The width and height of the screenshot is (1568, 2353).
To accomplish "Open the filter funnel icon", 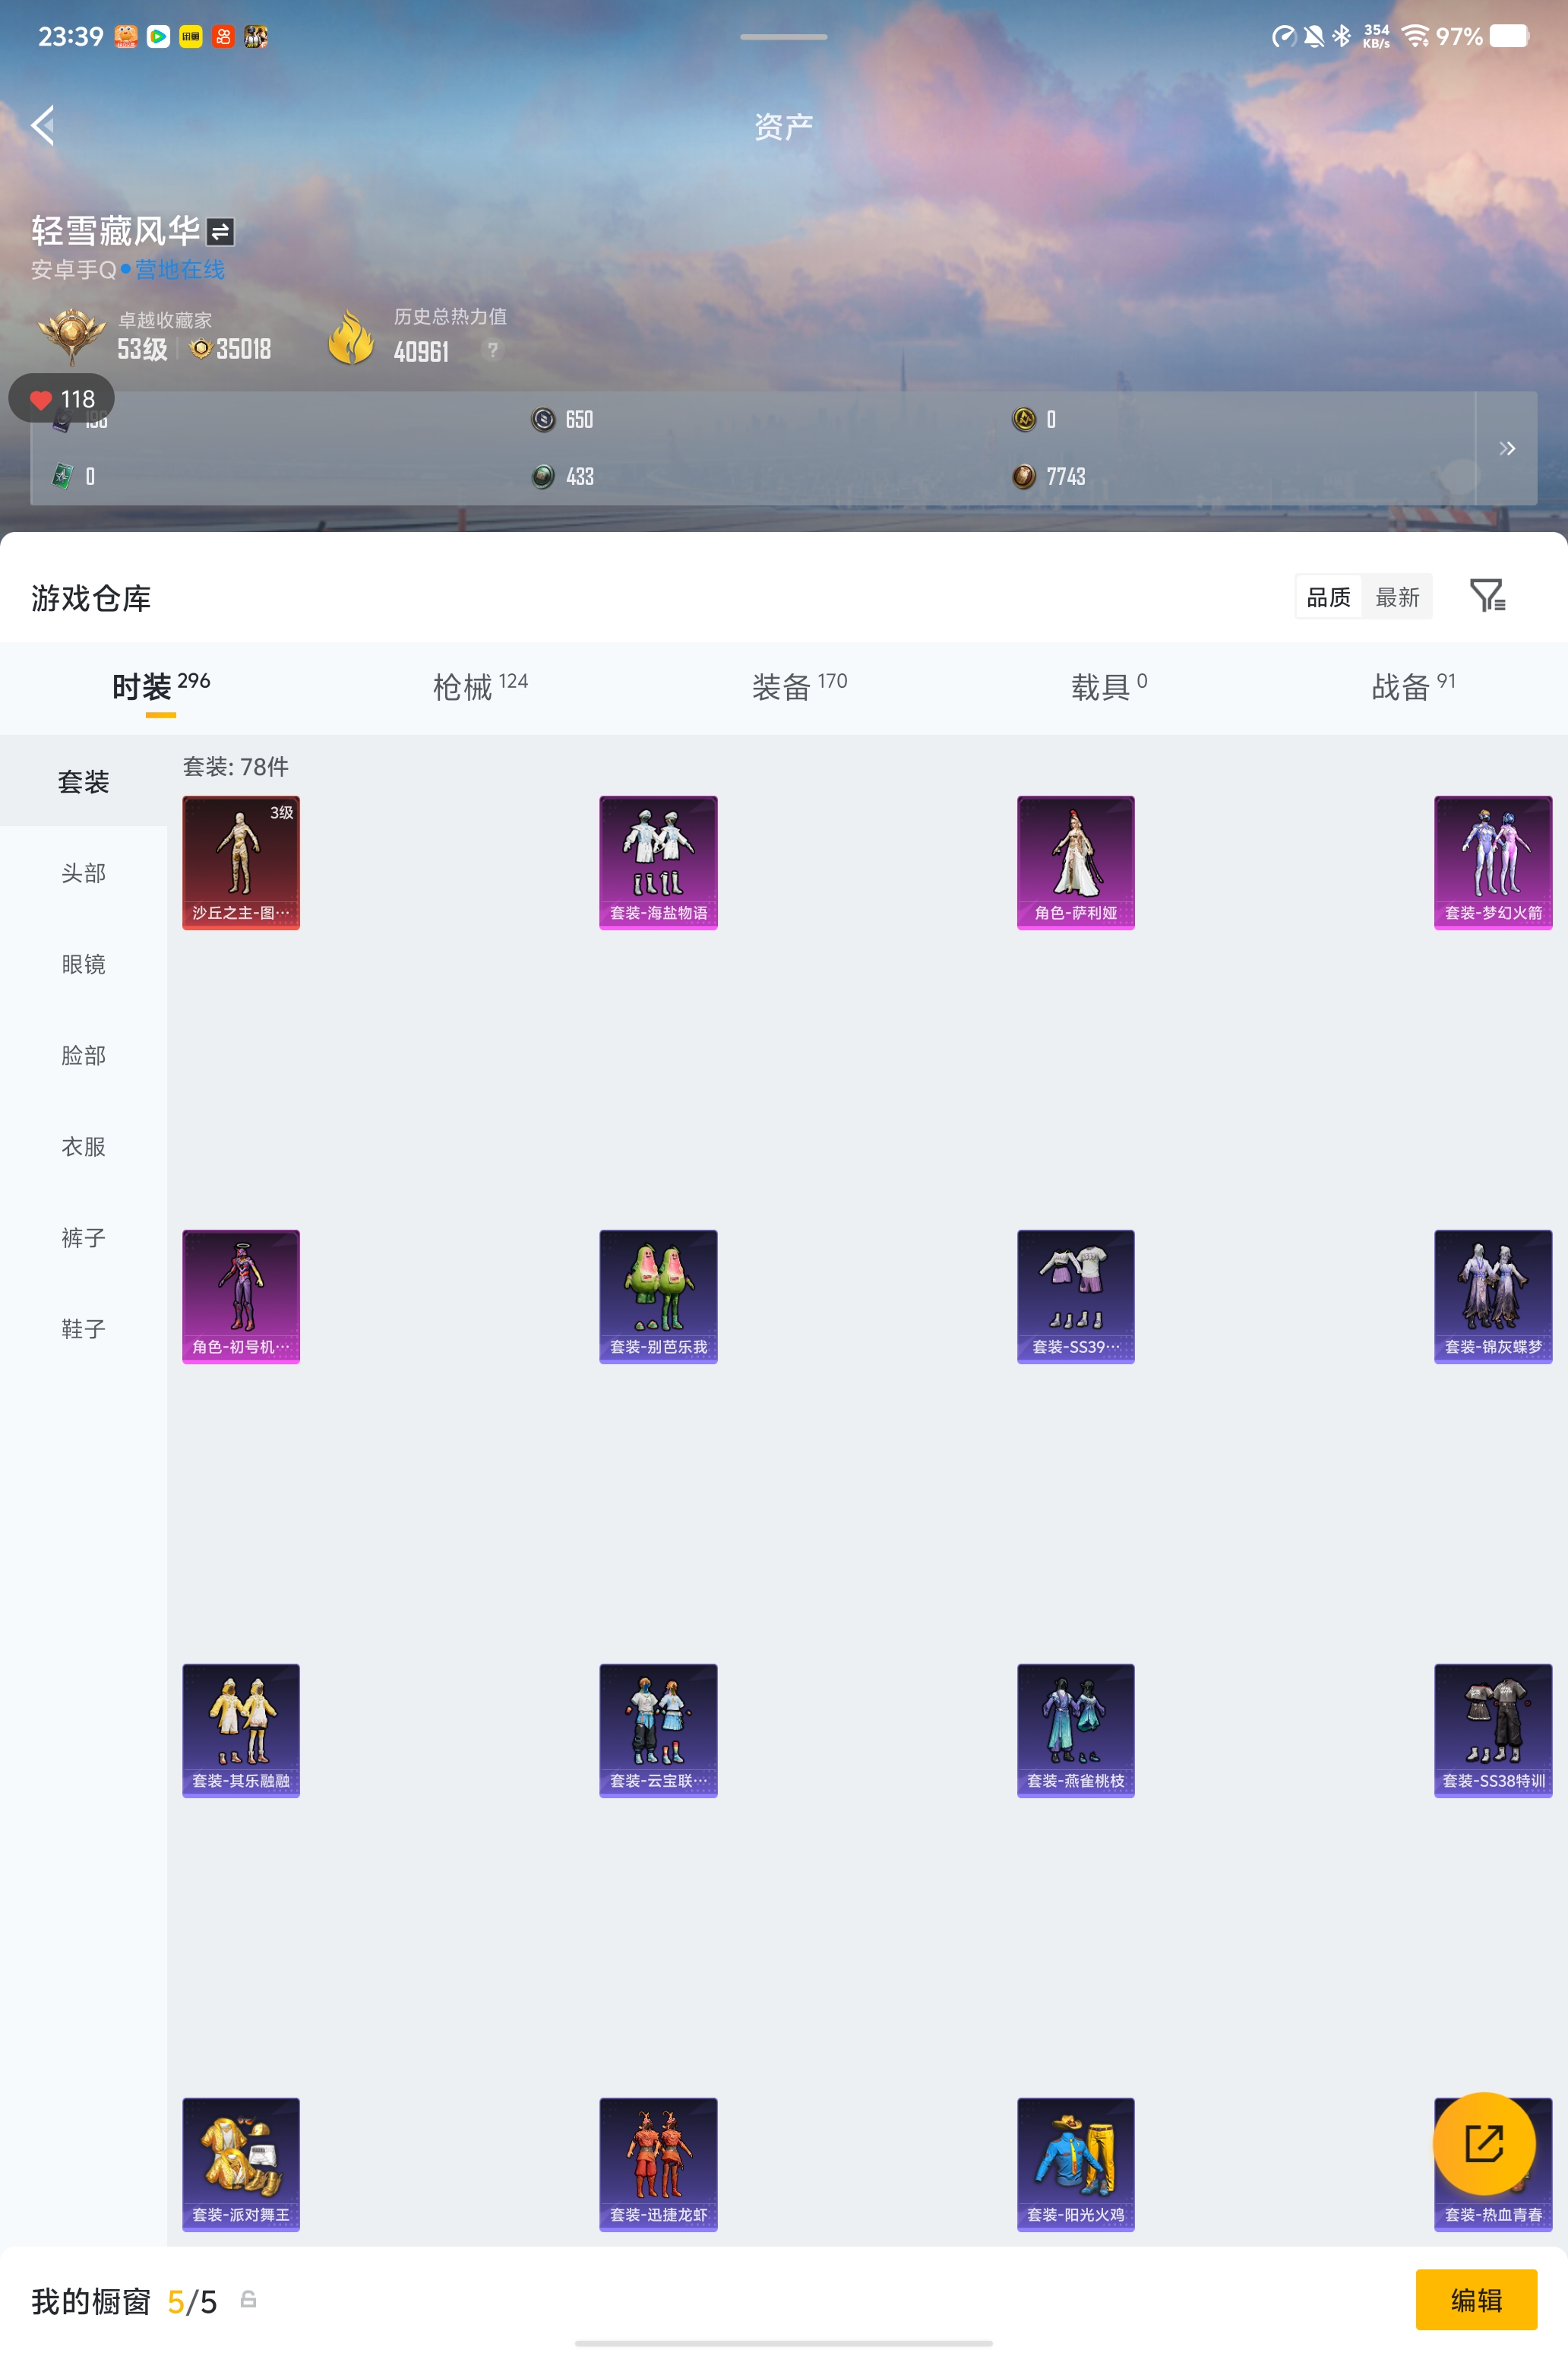I will 1488,595.
